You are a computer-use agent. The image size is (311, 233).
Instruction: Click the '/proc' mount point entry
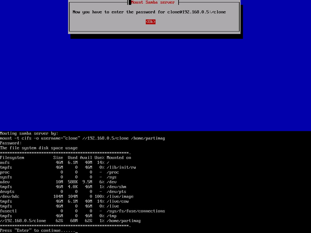(x=113, y=172)
